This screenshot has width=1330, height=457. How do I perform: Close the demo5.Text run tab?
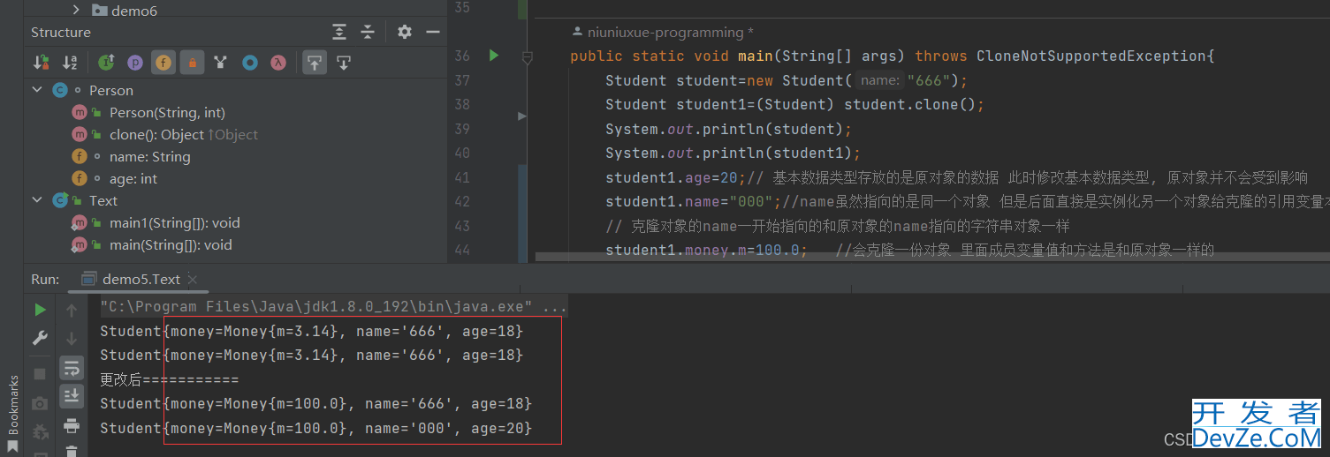click(x=194, y=280)
